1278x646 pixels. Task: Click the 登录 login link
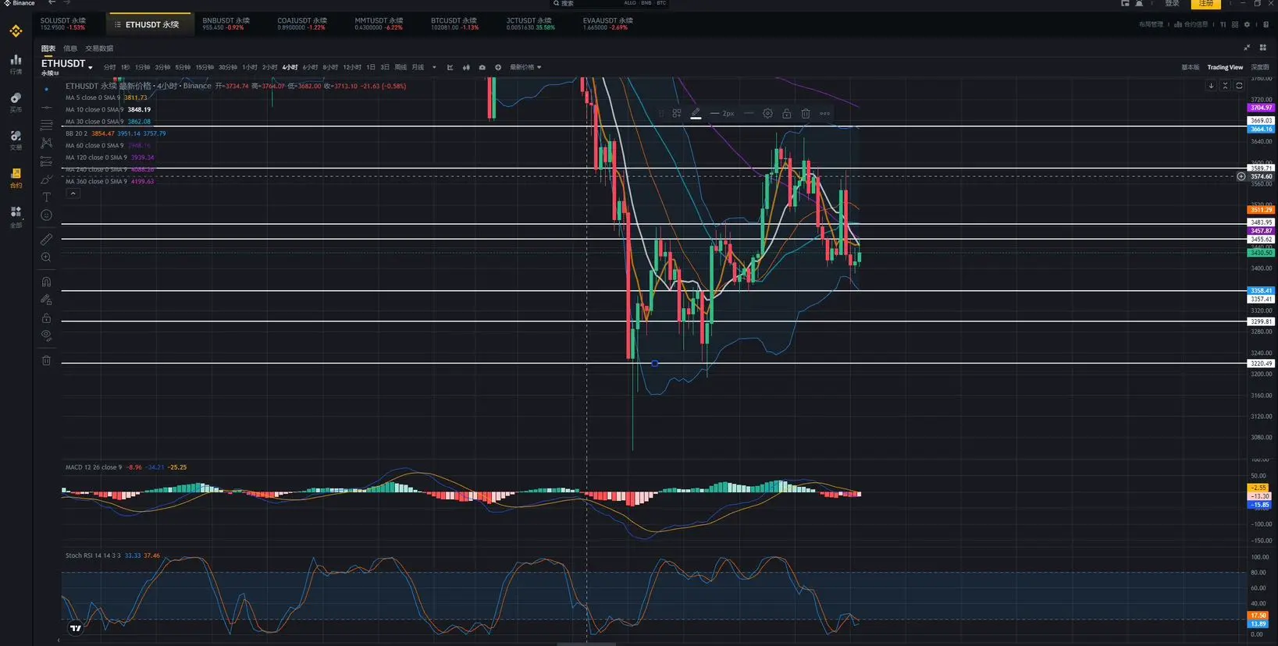(x=1172, y=4)
